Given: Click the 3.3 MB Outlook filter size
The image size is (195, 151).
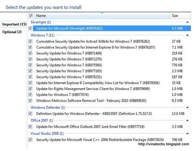Looking at the screenshot, I should tap(177, 127).
